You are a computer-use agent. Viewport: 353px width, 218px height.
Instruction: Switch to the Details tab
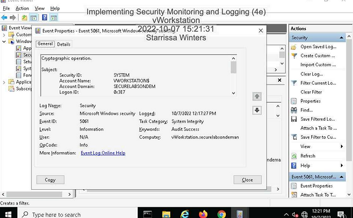click(64, 45)
